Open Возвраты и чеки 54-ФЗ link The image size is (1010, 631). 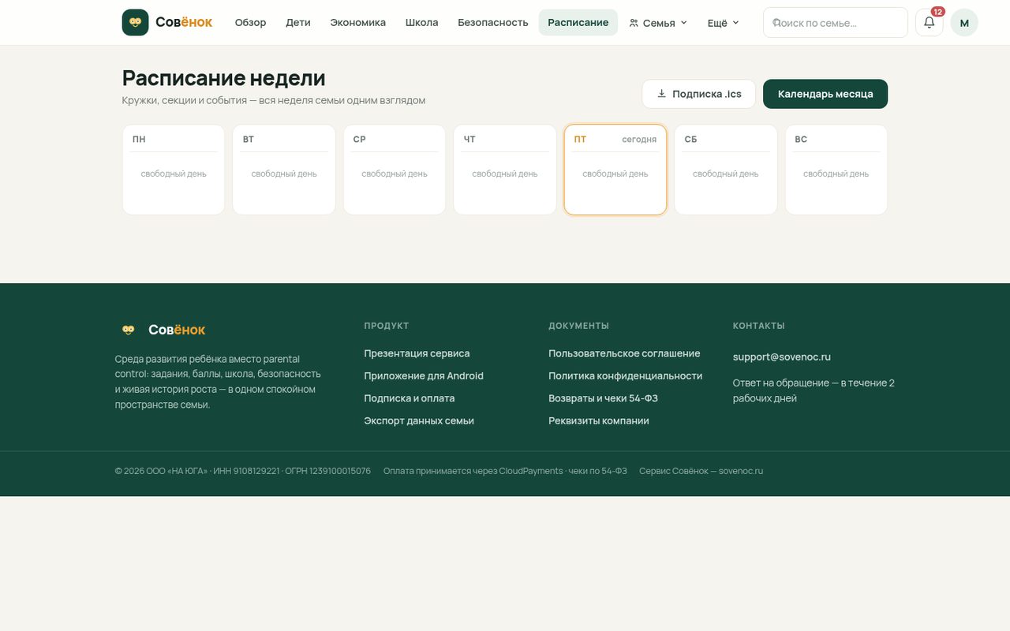click(604, 398)
